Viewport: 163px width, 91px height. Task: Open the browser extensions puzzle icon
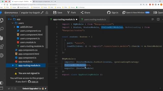(158, 5)
